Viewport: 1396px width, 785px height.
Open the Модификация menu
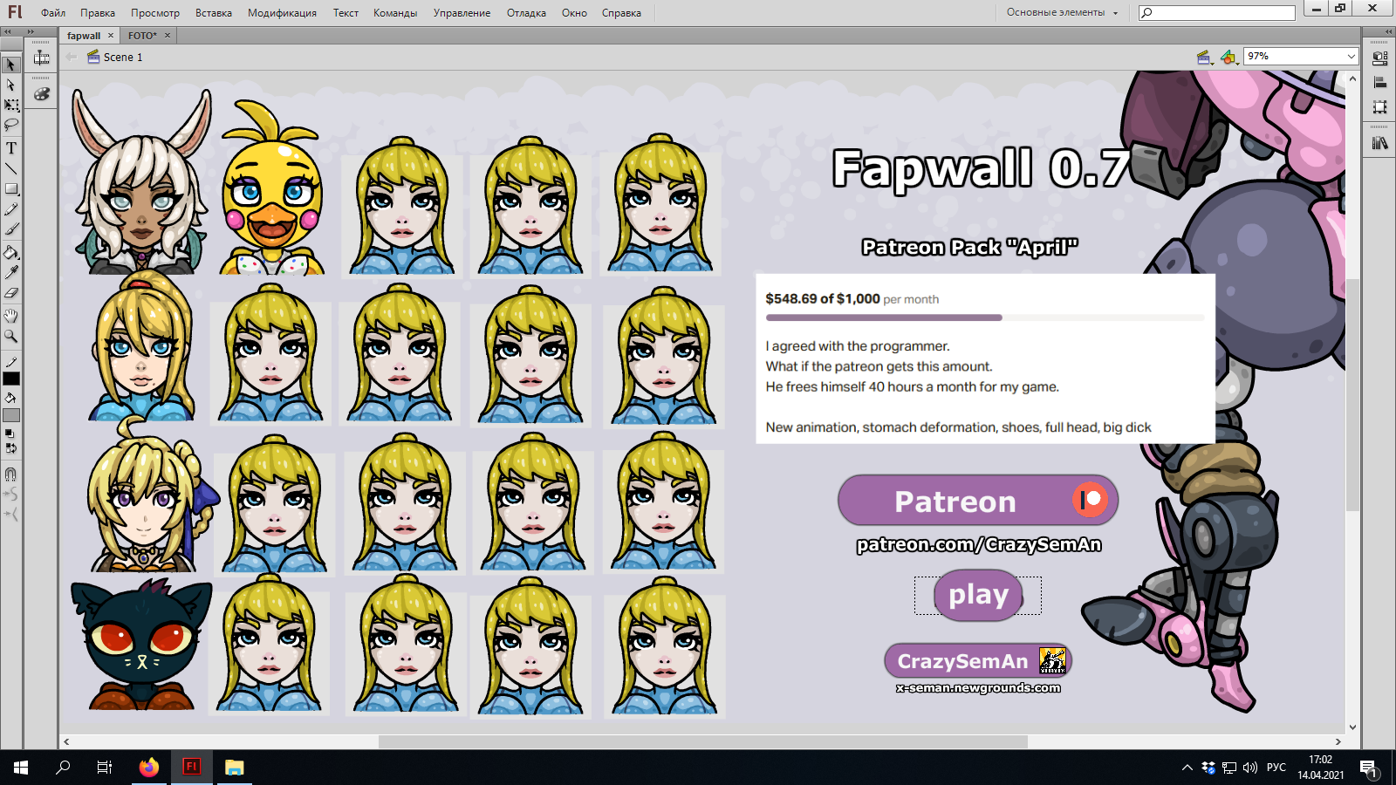[282, 13]
